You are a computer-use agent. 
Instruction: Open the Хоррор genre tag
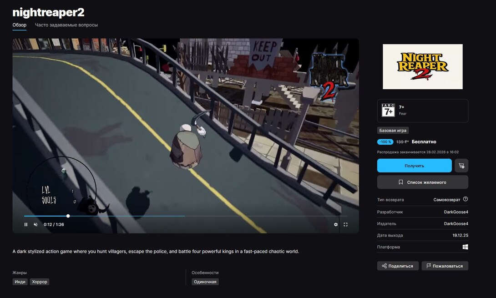pyautogui.click(x=40, y=282)
